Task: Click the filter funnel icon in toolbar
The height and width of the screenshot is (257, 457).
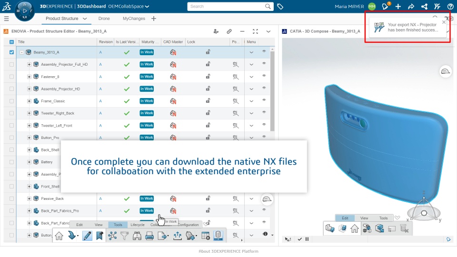Action: [124, 236]
